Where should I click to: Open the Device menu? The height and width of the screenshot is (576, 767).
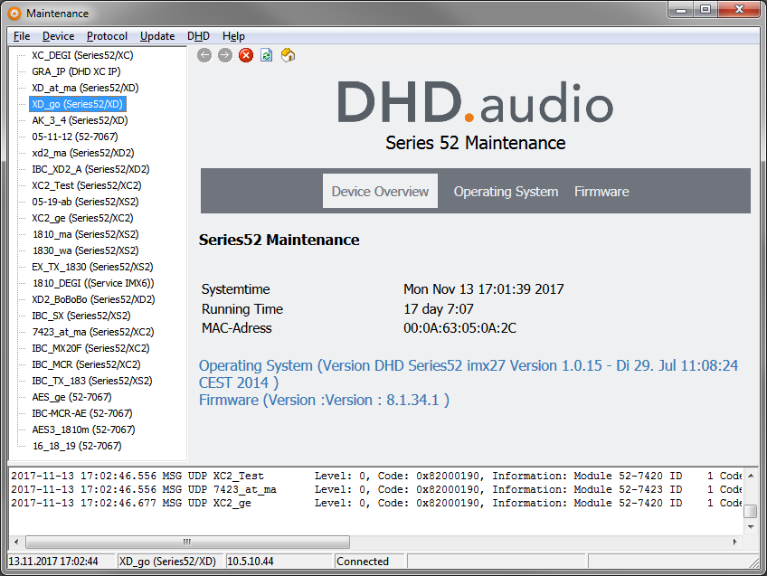[58, 36]
